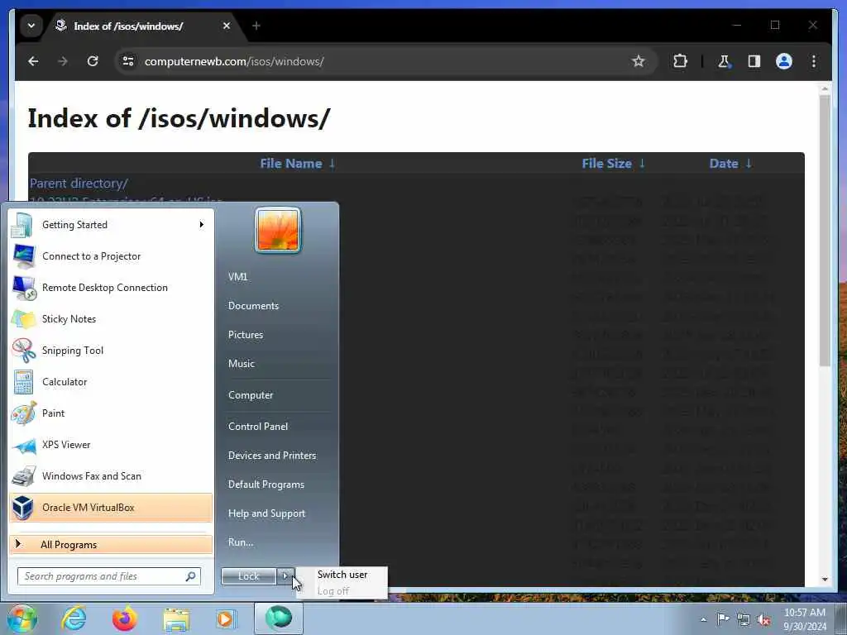Screen dimensions: 847x635
Task: Click the browser back arrow
Action: [33, 61]
